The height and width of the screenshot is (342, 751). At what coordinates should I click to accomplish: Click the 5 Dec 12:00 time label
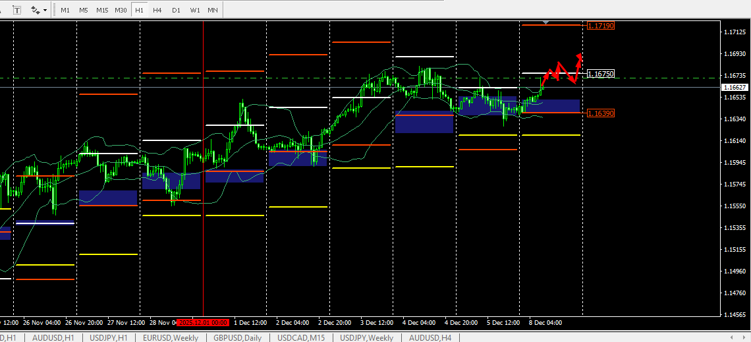[503, 323]
